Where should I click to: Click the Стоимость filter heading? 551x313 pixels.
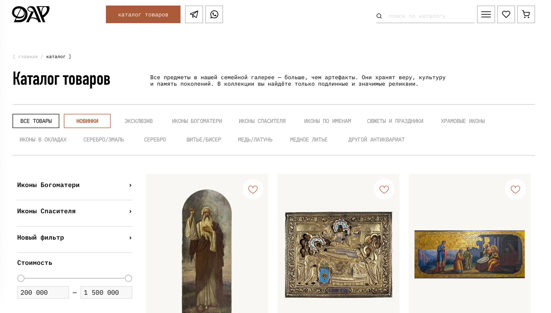[x=35, y=263]
